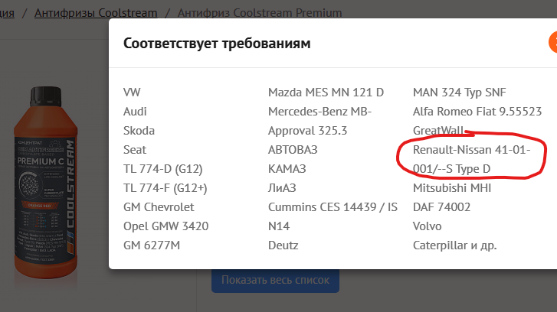557x312 pixels.
Task: Click the DAF 74002 entry
Action: 441,207
